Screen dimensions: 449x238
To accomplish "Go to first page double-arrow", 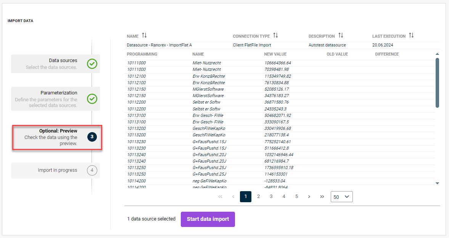I will point(220,196).
